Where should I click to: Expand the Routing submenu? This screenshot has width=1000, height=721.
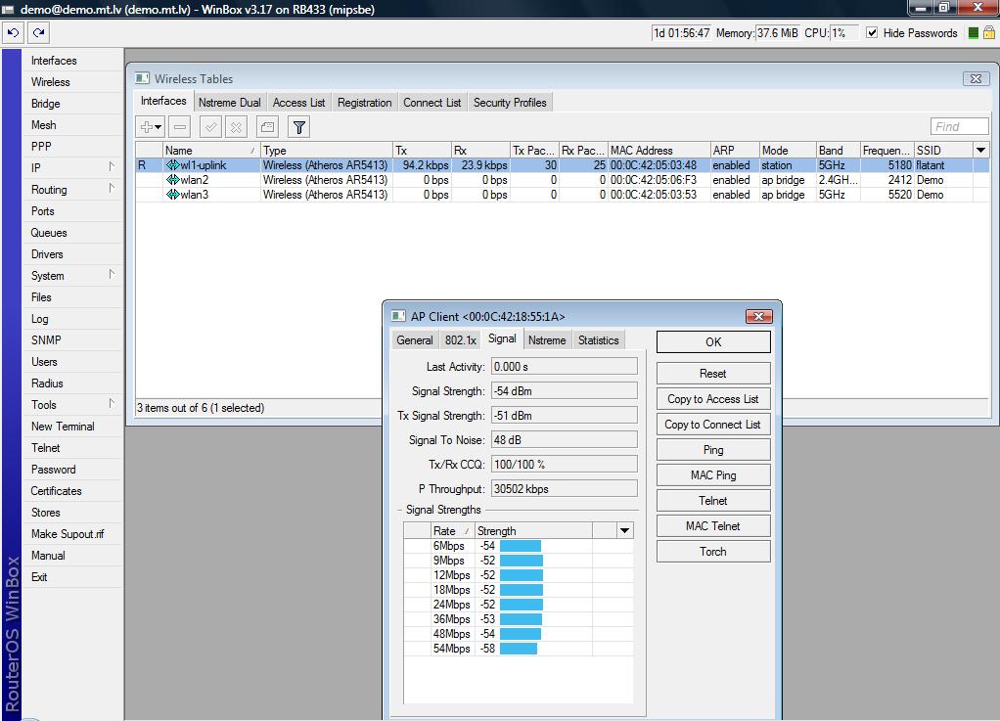point(49,190)
